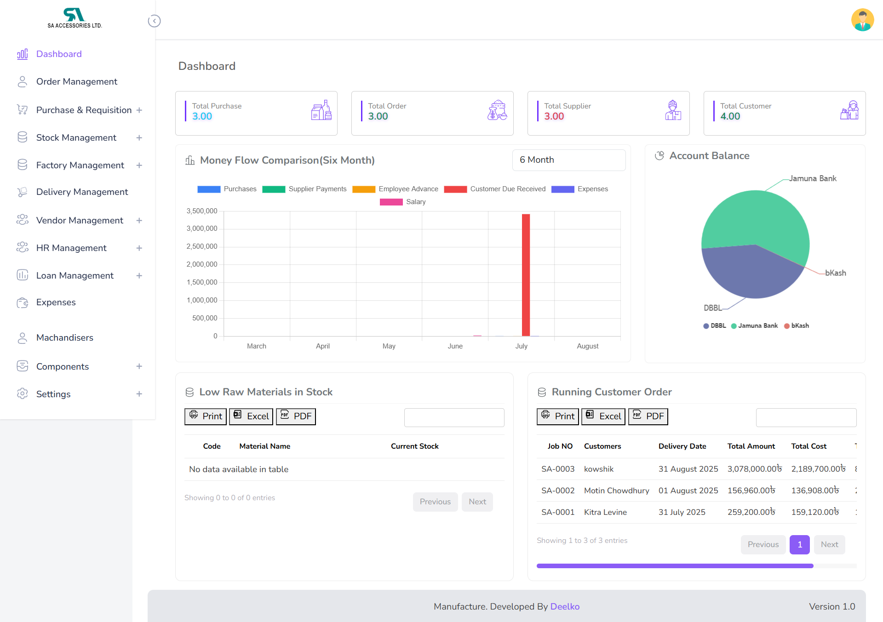
Task: Click the Low Raw Materials search field
Action: [x=454, y=417]
